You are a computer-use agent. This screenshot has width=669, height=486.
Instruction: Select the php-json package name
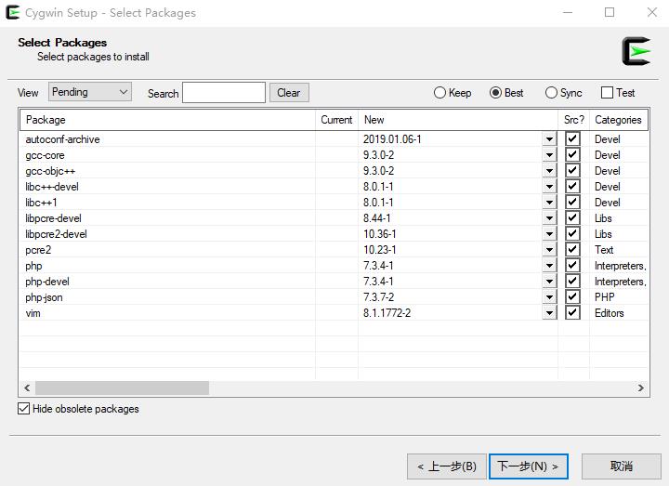click(x=44, y=297)
